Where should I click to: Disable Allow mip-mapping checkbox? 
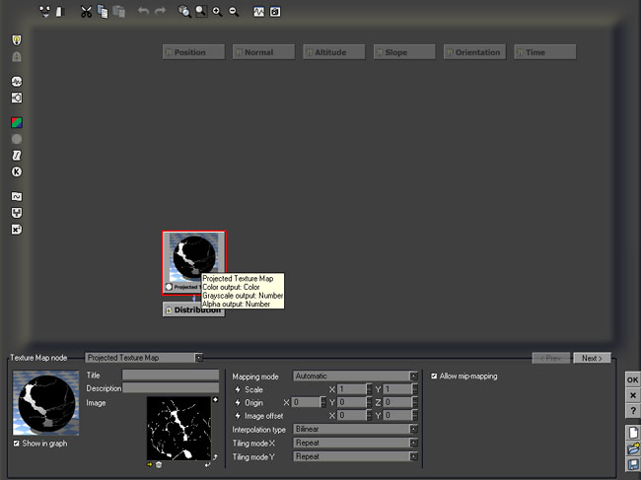[434, 376]
